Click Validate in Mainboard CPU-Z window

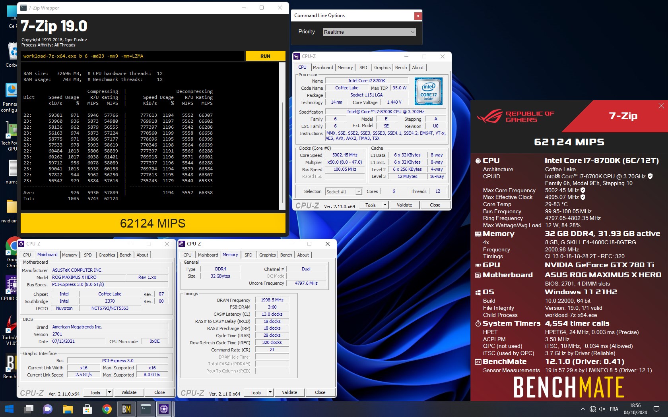coord(129,392)
